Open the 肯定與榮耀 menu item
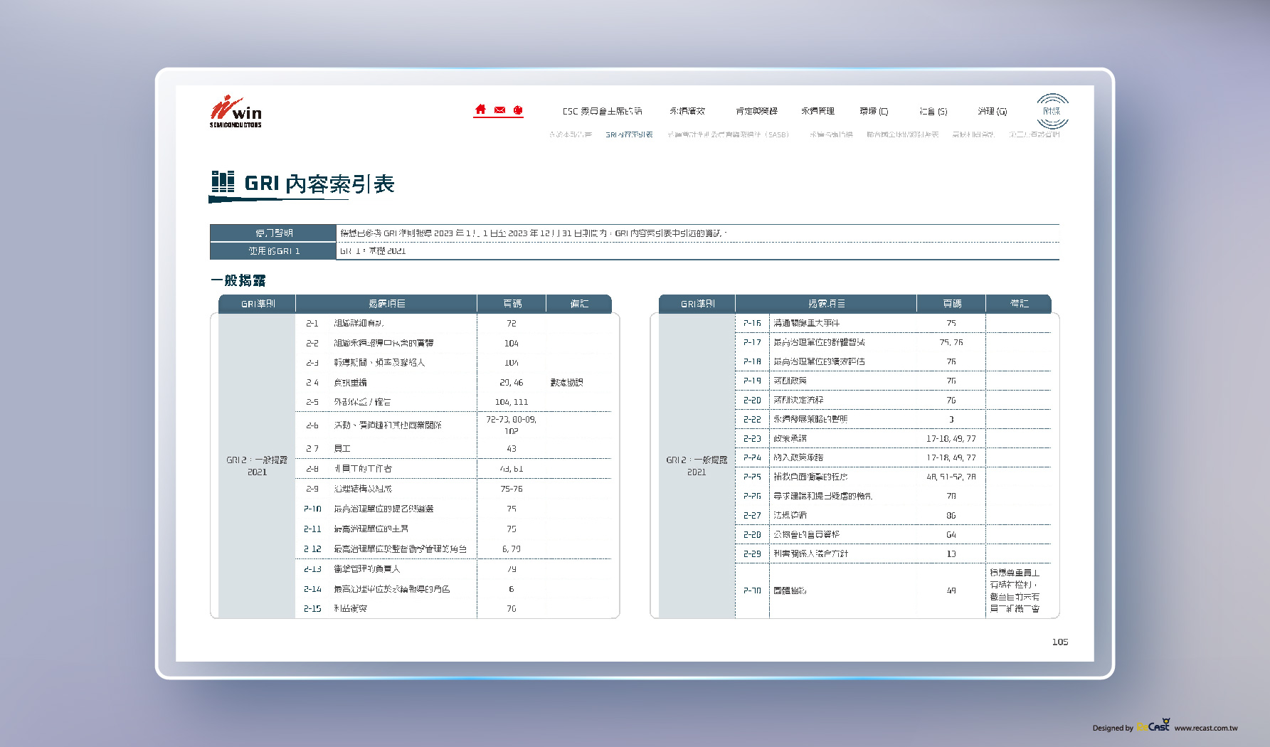 pos(756,111)
